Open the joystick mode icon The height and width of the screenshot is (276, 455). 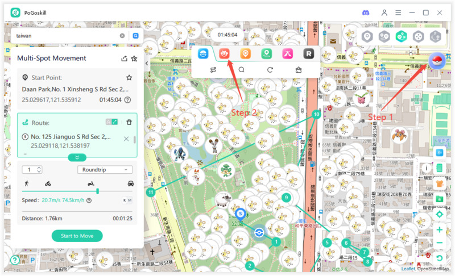(418, 36)
